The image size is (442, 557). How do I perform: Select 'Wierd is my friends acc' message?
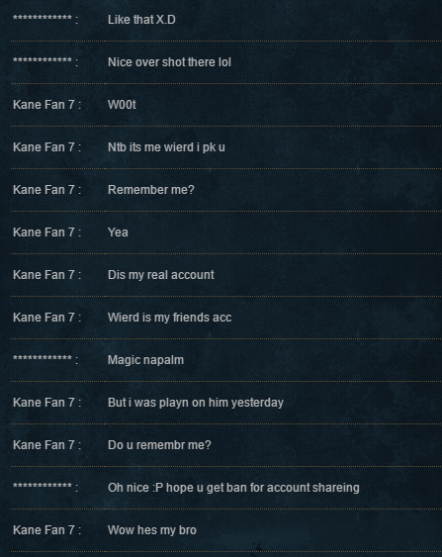coord(170,318)
